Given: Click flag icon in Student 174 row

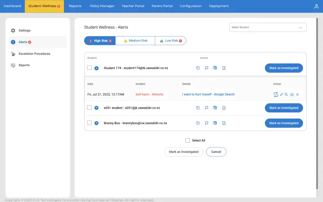Looking at the screenshot, I should pos(207,68).
